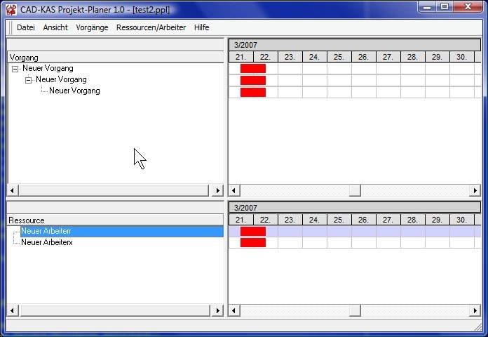This screenshot has height=337, width=488.
Task: Click day 21. header in upper chart
Action: [241, 57]
